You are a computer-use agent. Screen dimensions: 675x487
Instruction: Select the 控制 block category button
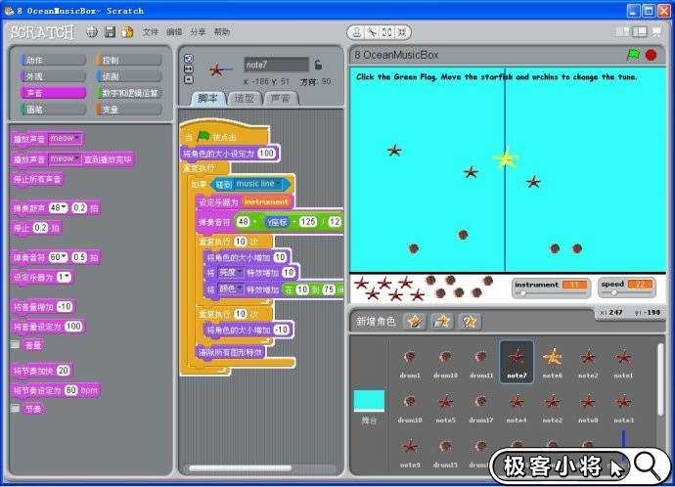[129, 60]
